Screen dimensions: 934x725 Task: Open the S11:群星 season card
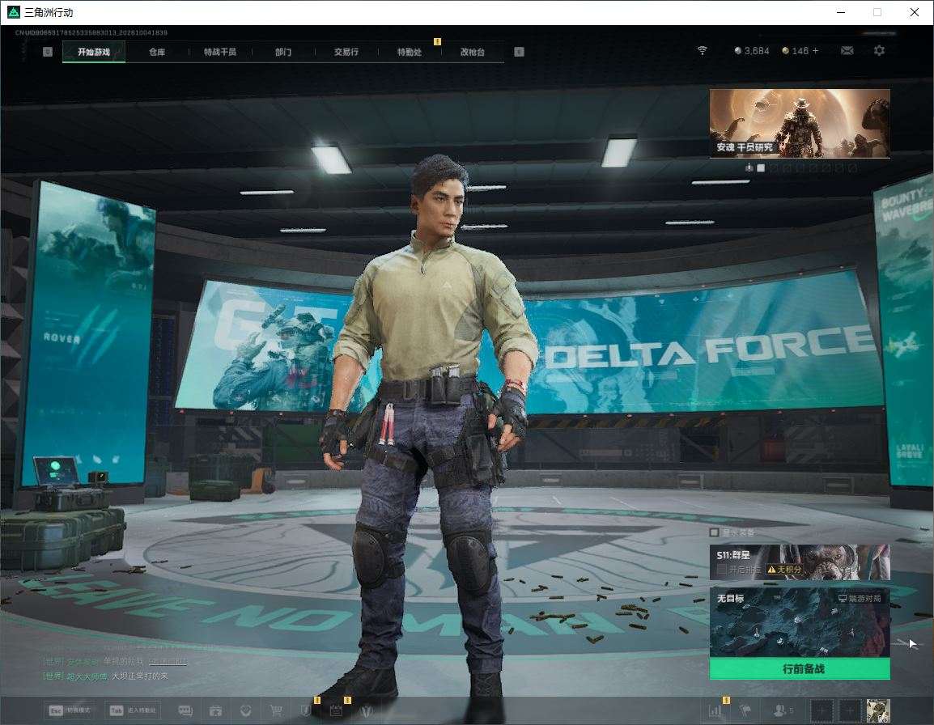[800, 562]
